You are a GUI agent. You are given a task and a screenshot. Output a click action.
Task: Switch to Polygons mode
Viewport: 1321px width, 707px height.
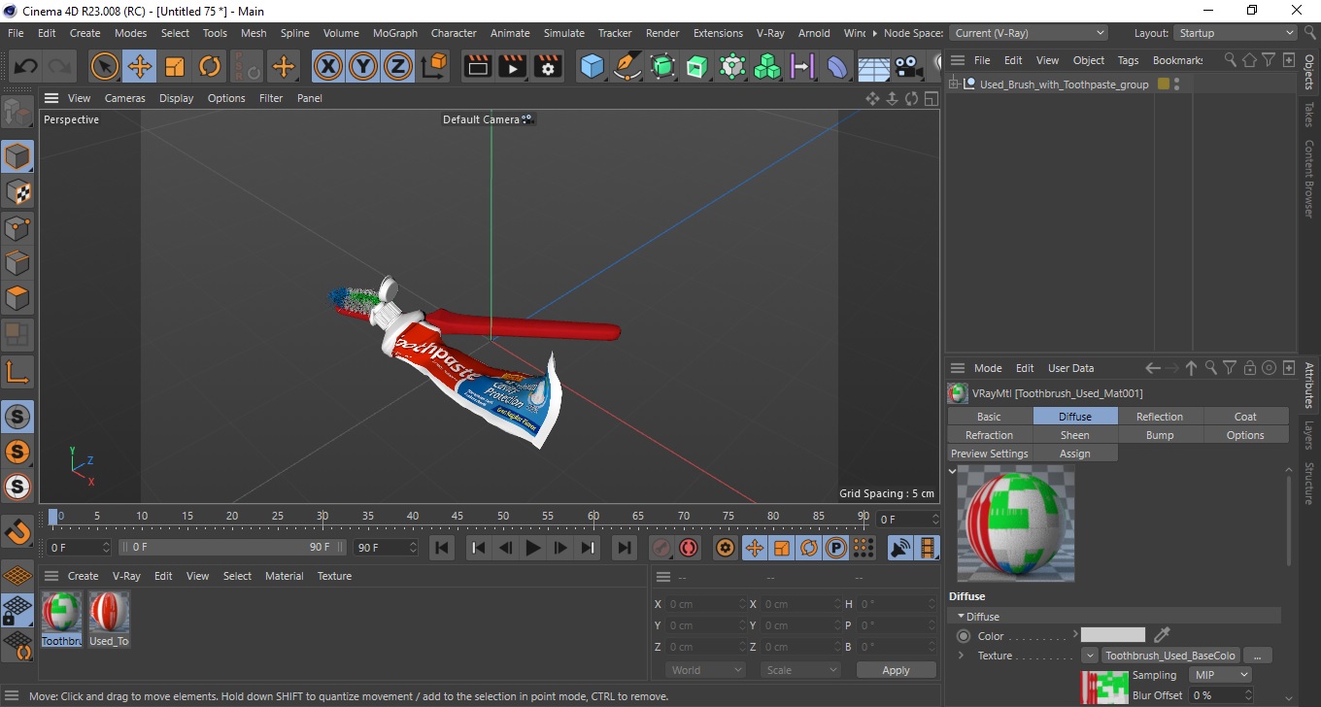(x=17, y=298)
